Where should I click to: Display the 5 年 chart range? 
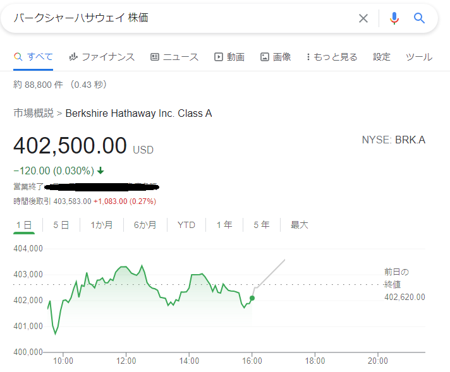[x=262, y=225]
